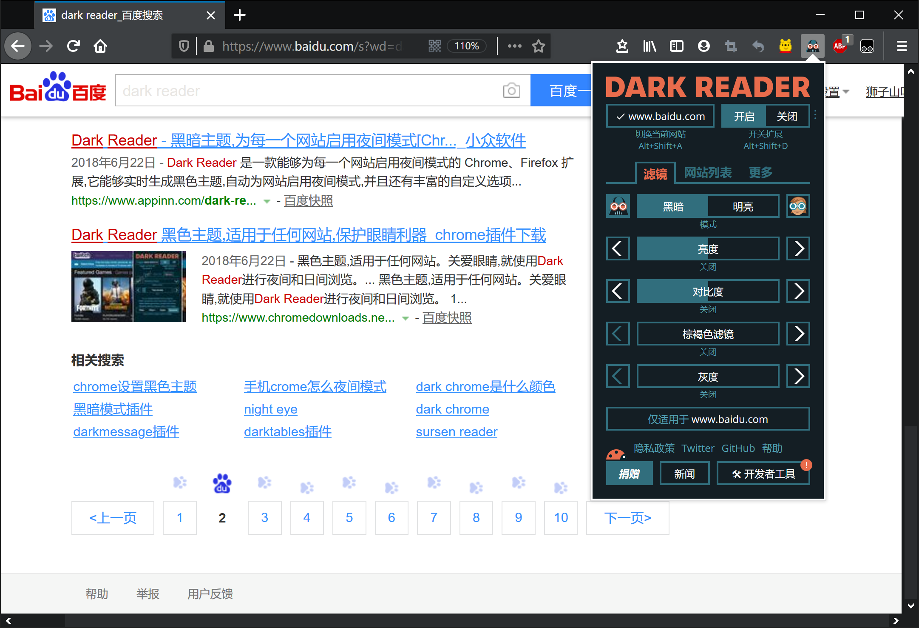Viewport: 919px width, 628px height.
Task: Open page actions three-dots menu
Action: [x=514, y=46]
